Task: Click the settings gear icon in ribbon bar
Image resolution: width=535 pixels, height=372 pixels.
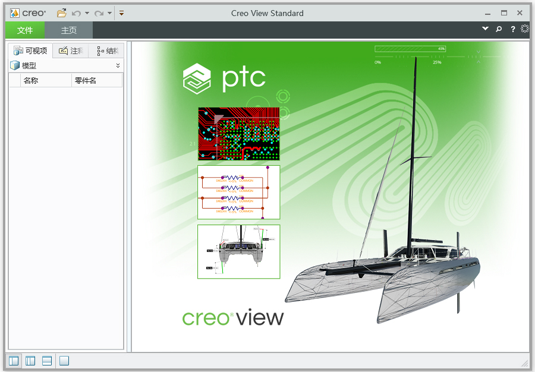Action: [x=525, y=29]
